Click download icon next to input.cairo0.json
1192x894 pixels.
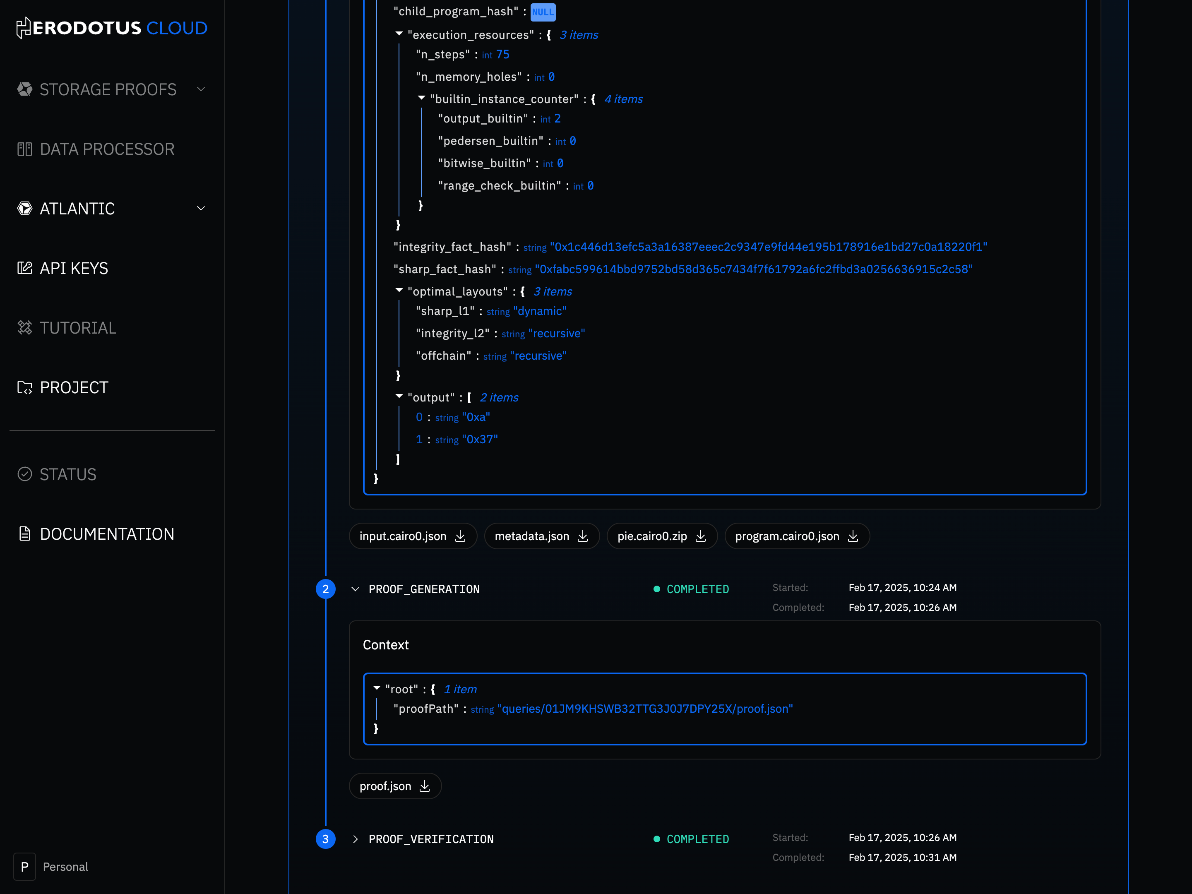[x=460, y=536]
